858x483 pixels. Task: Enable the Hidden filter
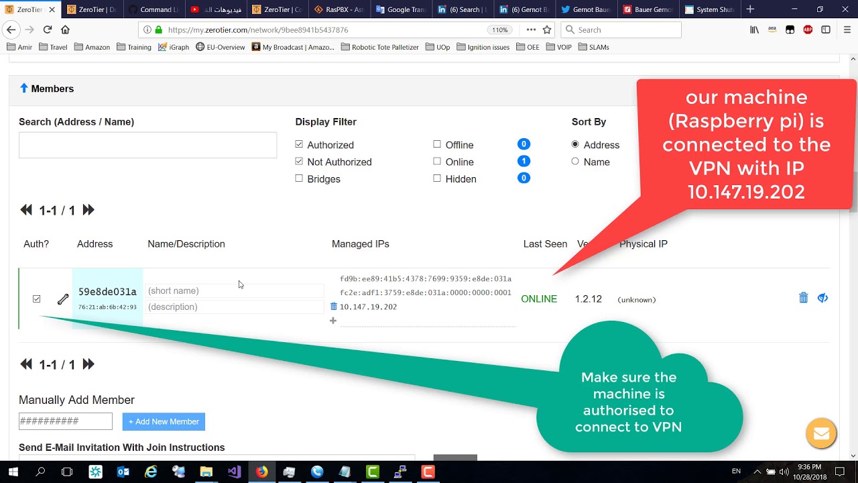(x=437, y=178)
